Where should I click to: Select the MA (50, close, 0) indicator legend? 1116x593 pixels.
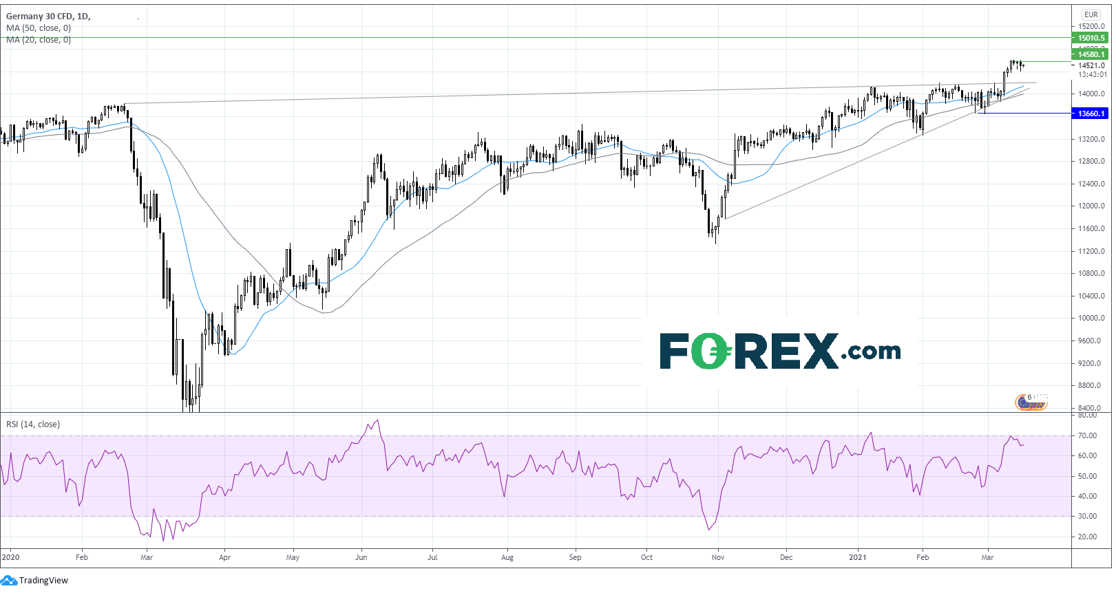[x=39, y=28]
